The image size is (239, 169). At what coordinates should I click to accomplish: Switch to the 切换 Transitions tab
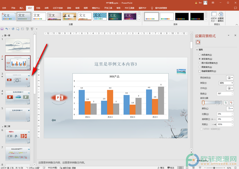tap(38, 8)
